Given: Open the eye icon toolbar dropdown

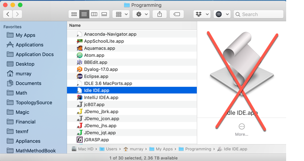Looking at the screenshot, I should point(222,14).
